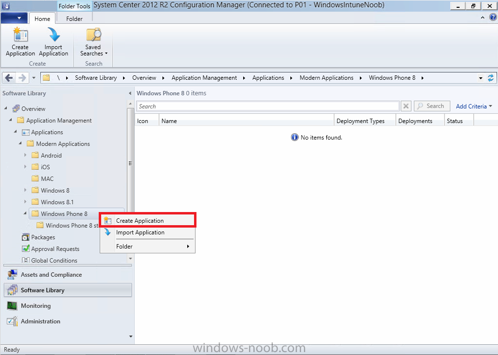Click Create Application icon in context menu
Screen dimensions: 498x355
point(107,220)
